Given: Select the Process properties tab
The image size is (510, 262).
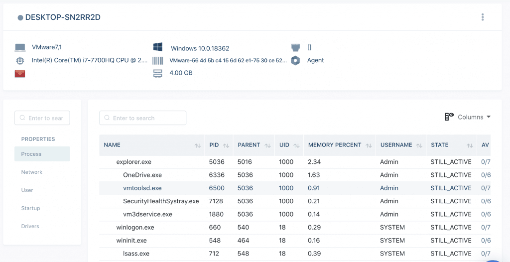Looking at the screenshot, I should click(x=42, y=154).
